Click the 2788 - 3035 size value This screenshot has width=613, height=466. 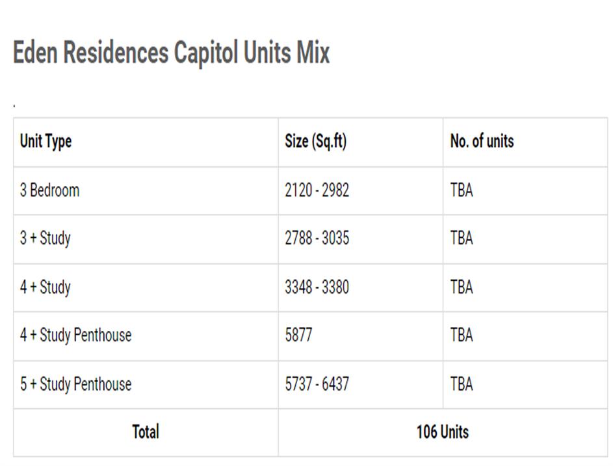(x=317, y=239)
